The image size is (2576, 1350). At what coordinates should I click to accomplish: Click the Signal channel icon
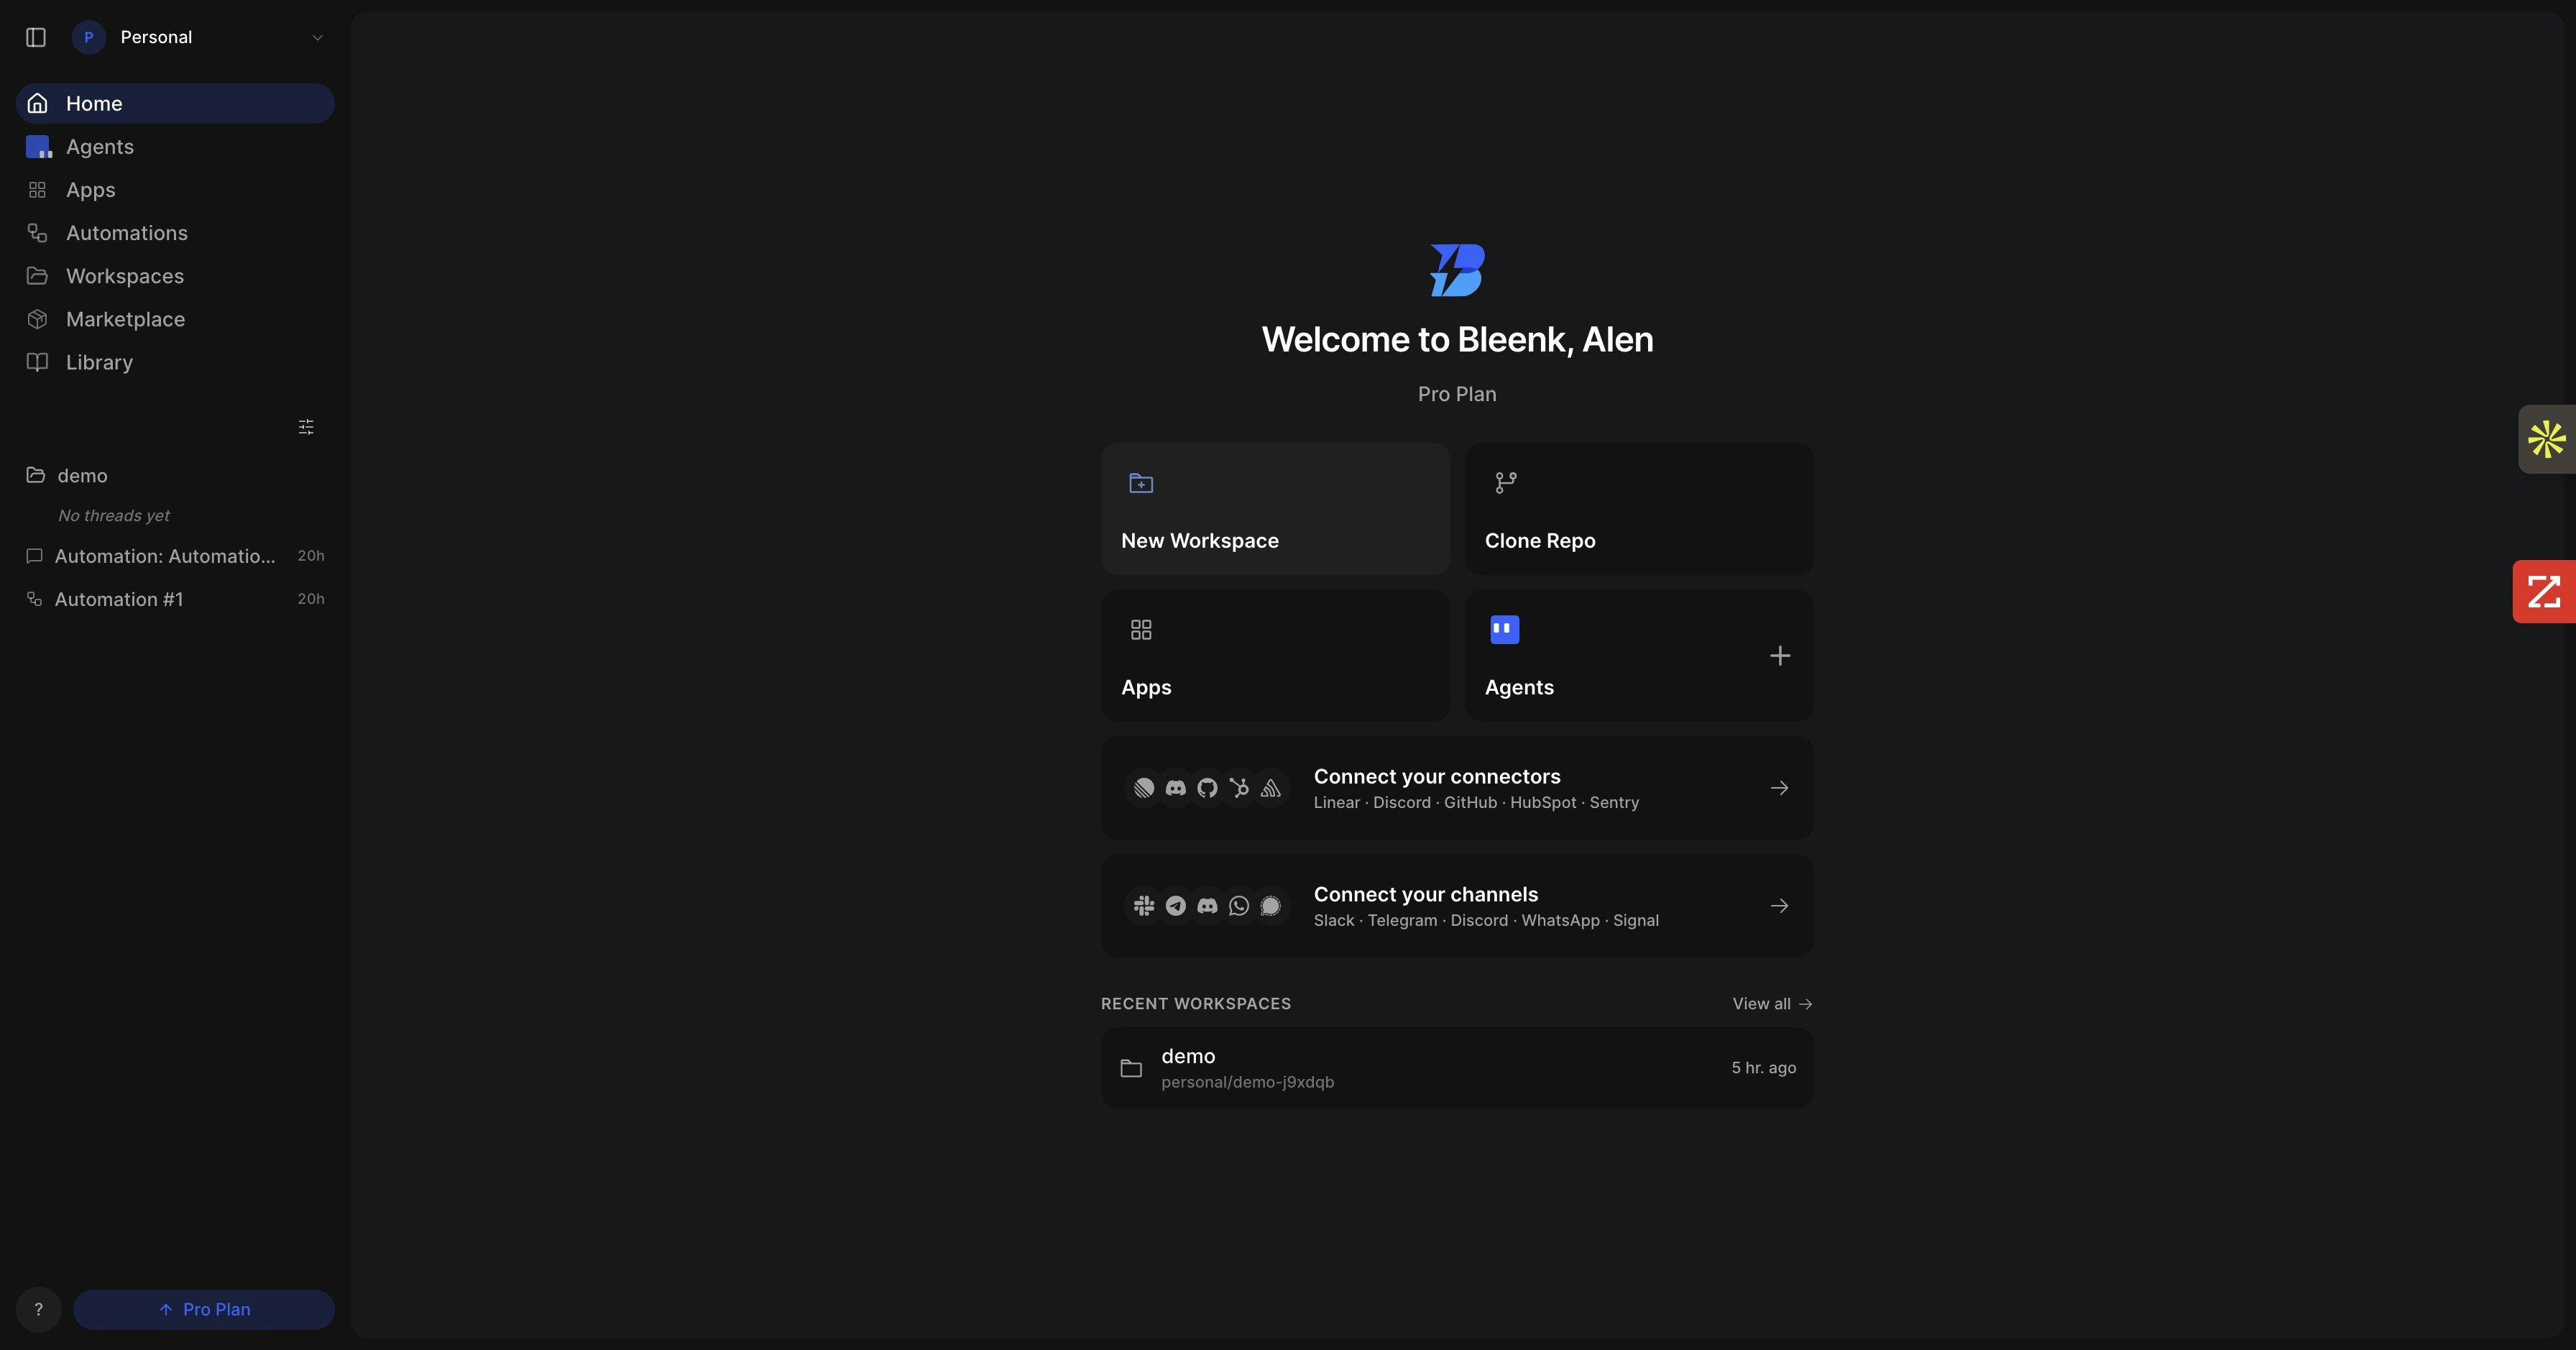click(1271, 906)
